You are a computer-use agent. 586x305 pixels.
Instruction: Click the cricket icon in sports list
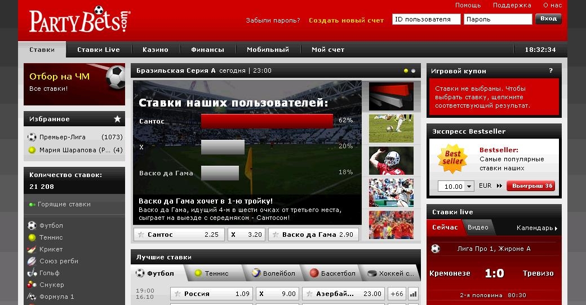click(32, 249)
